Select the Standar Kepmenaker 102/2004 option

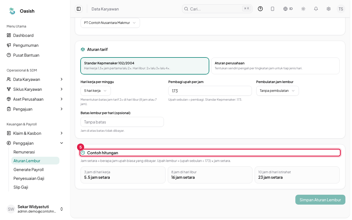pyautogui.click(x=145, y=66)
